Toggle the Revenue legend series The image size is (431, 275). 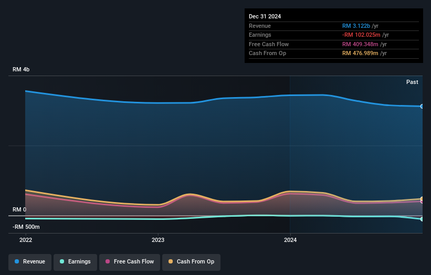point(30,262)
